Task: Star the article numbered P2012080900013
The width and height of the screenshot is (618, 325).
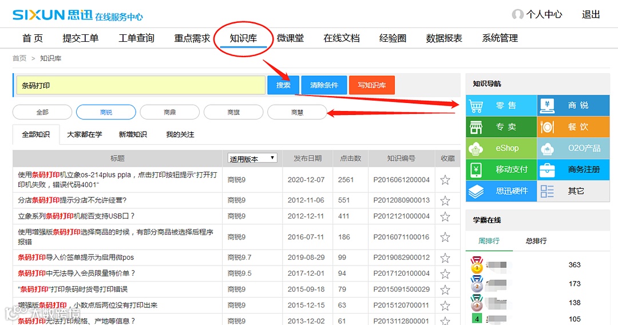Action: pos(445,200)
